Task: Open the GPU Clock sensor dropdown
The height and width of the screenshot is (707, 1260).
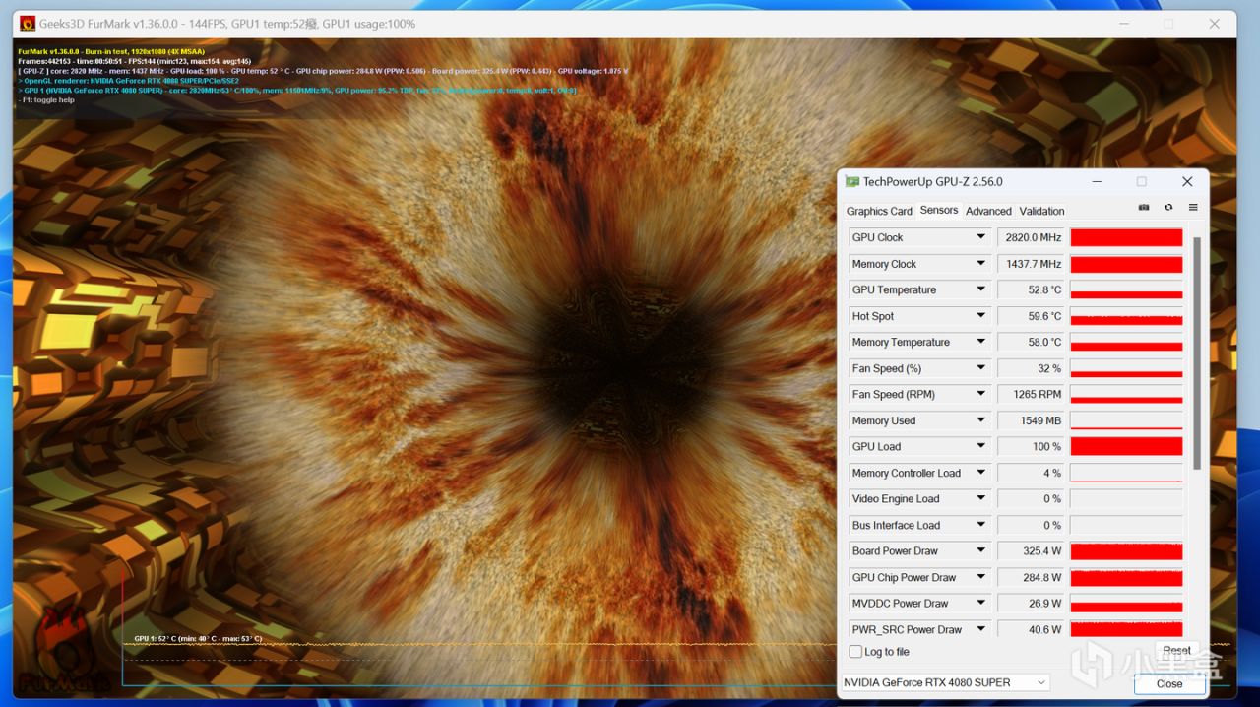Action: (980, 237)
